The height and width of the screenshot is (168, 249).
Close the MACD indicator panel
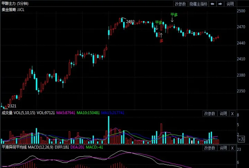pyautogui.click(x=232, y=148)
